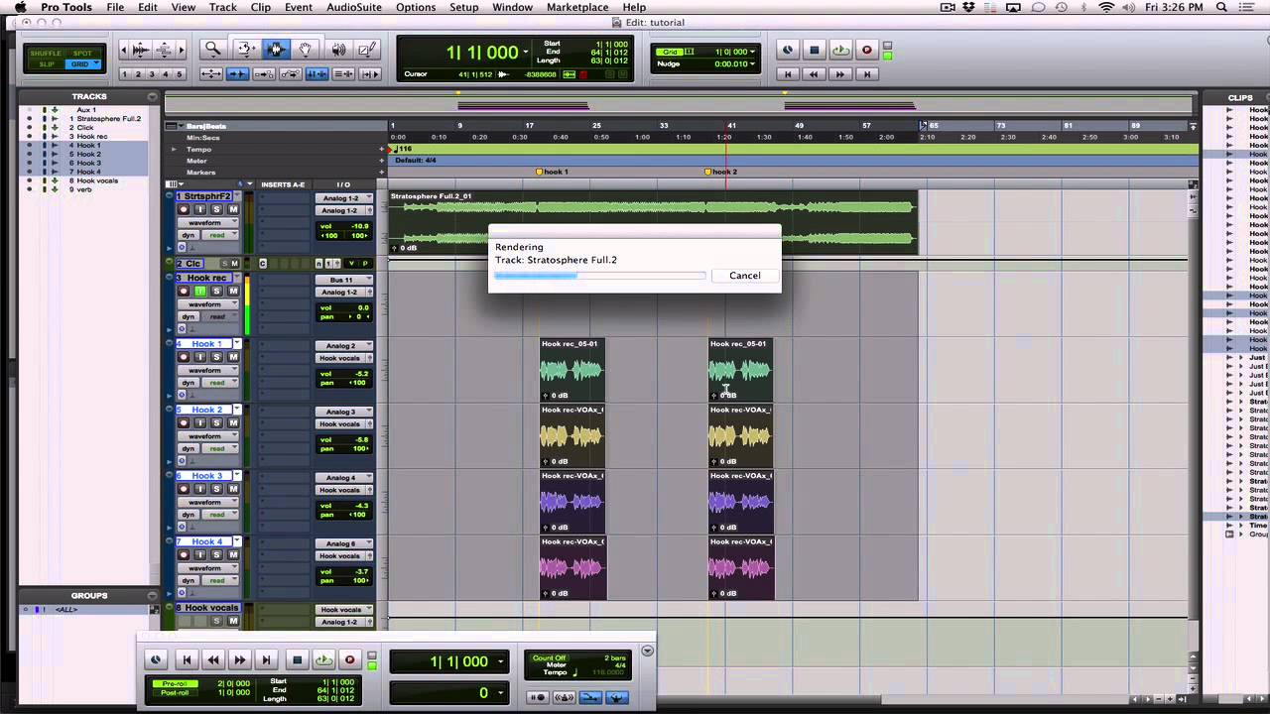Record-enable the Hook 1 track
The image size is (1270, 714).
(184, 357)
